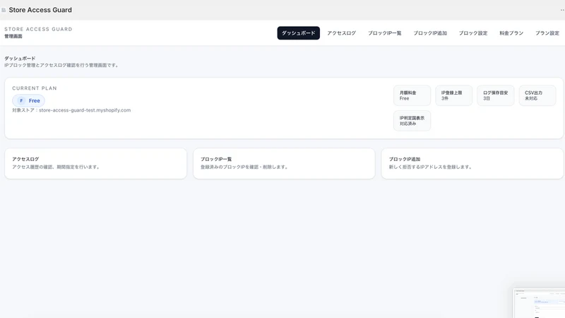Screen dimensions: 565x318
Task: Open the ブロックIP追加 card
Action: point(472,163)
